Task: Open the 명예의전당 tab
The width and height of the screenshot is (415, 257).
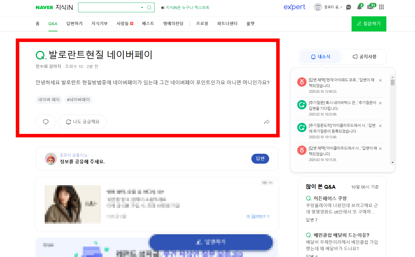Action: [173, 24]
